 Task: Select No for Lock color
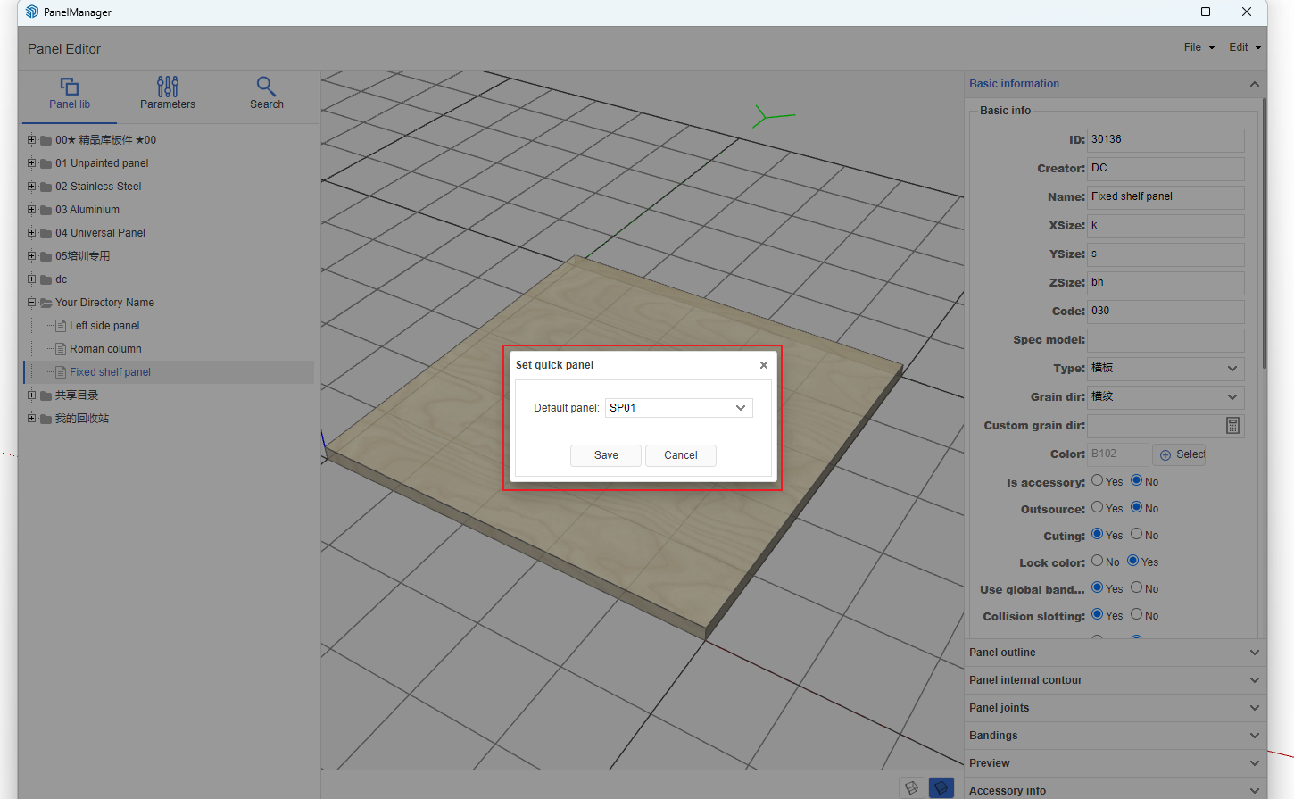click(x=1098, y=562)
